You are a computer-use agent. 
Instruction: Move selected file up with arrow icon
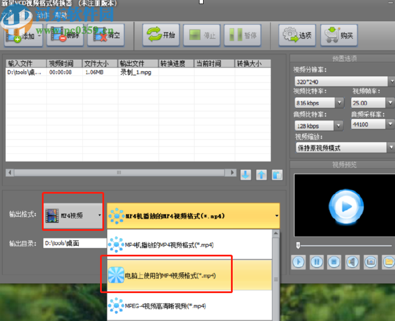[x=261, y=174]
